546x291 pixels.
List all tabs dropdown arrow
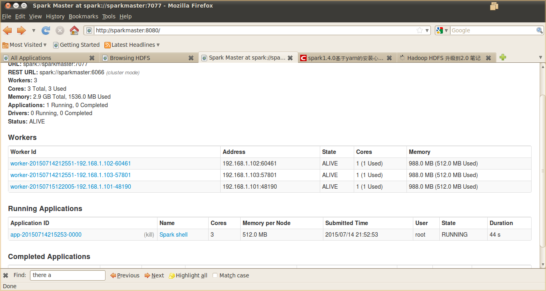[x=541, y=58]
